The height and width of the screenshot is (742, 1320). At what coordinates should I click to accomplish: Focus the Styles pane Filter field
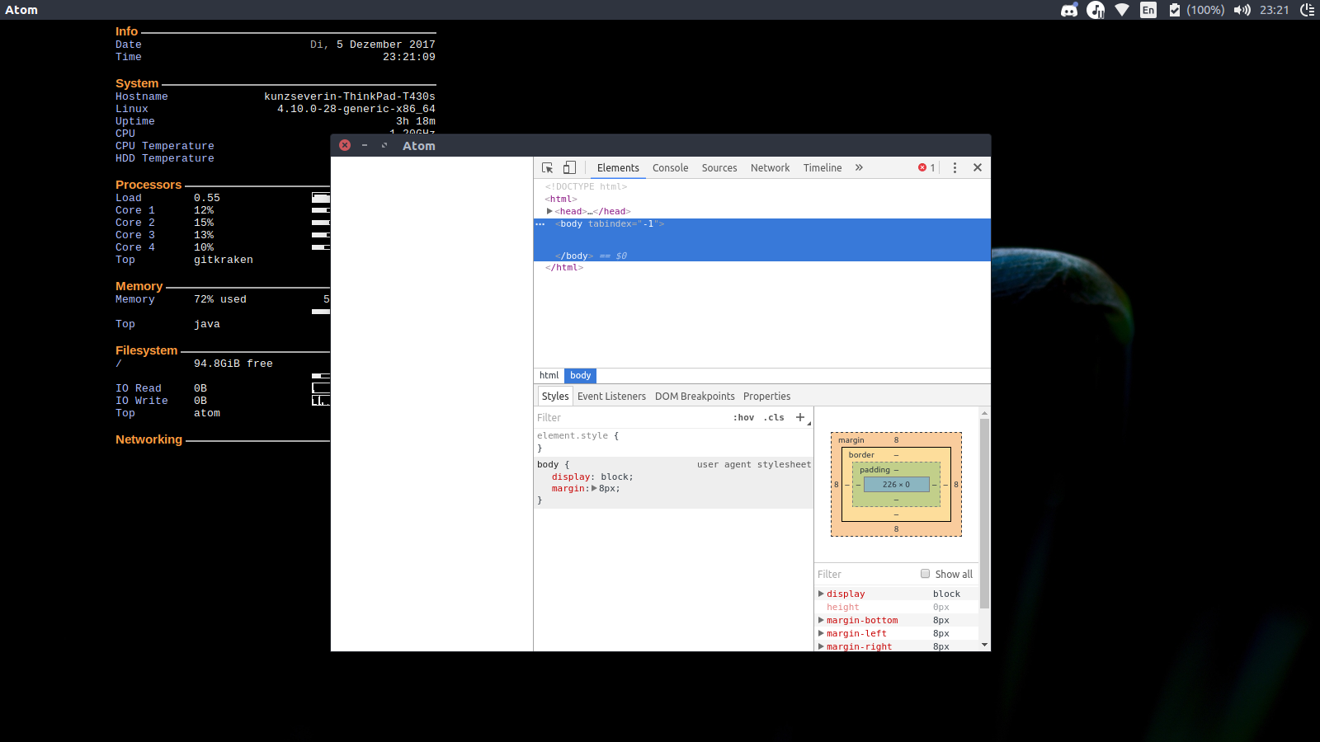[x=631, y=417]
